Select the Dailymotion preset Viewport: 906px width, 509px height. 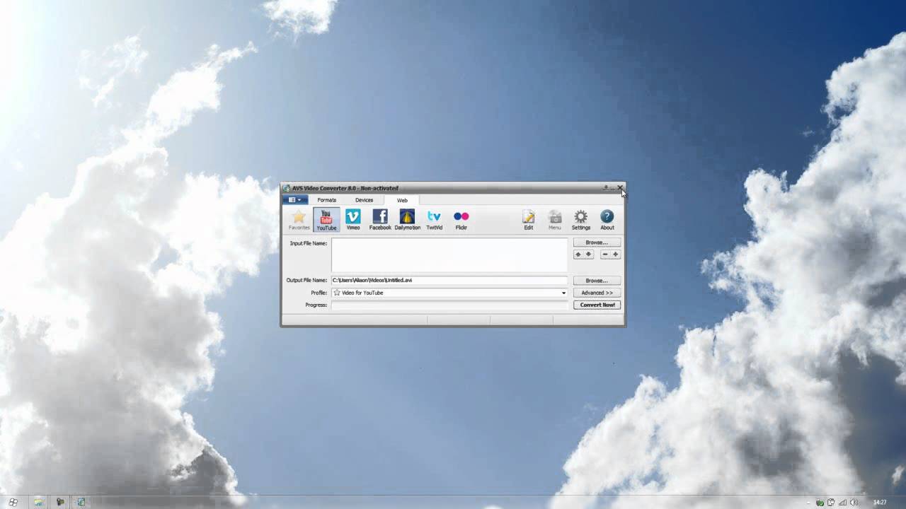407,219
